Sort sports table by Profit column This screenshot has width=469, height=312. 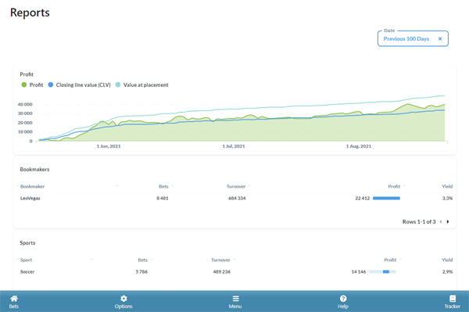(x=390, y=260)
